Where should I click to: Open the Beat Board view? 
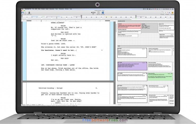(x=103, y=13)
